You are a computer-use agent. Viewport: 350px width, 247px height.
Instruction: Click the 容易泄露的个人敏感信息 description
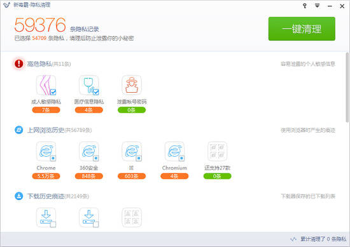308,64
